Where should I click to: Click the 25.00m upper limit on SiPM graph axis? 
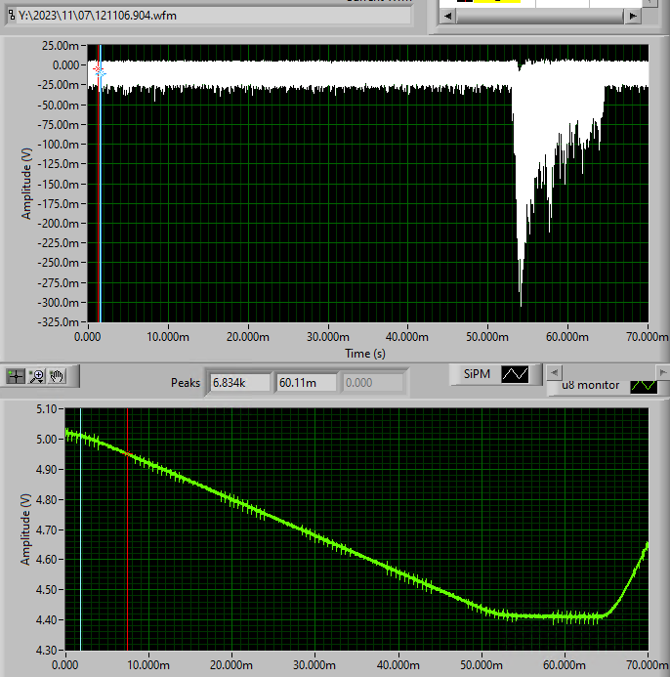[60, 45]
